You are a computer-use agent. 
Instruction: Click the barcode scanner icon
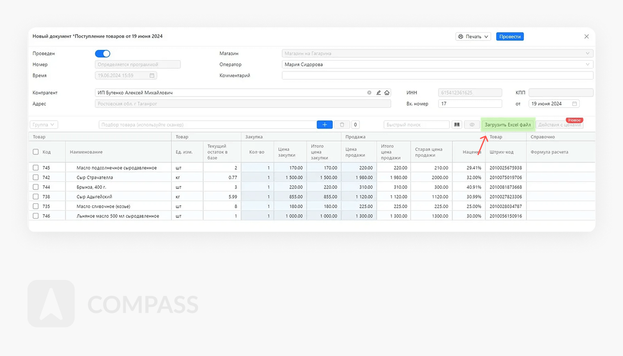pos(456,124)
